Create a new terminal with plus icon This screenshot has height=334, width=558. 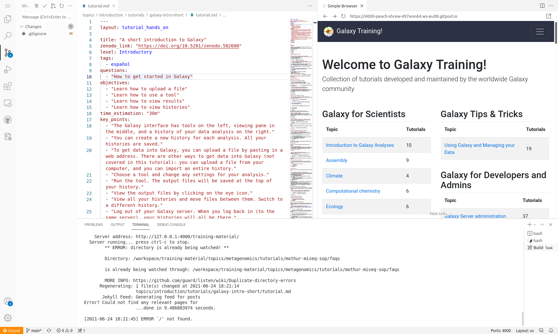point(530,225)
